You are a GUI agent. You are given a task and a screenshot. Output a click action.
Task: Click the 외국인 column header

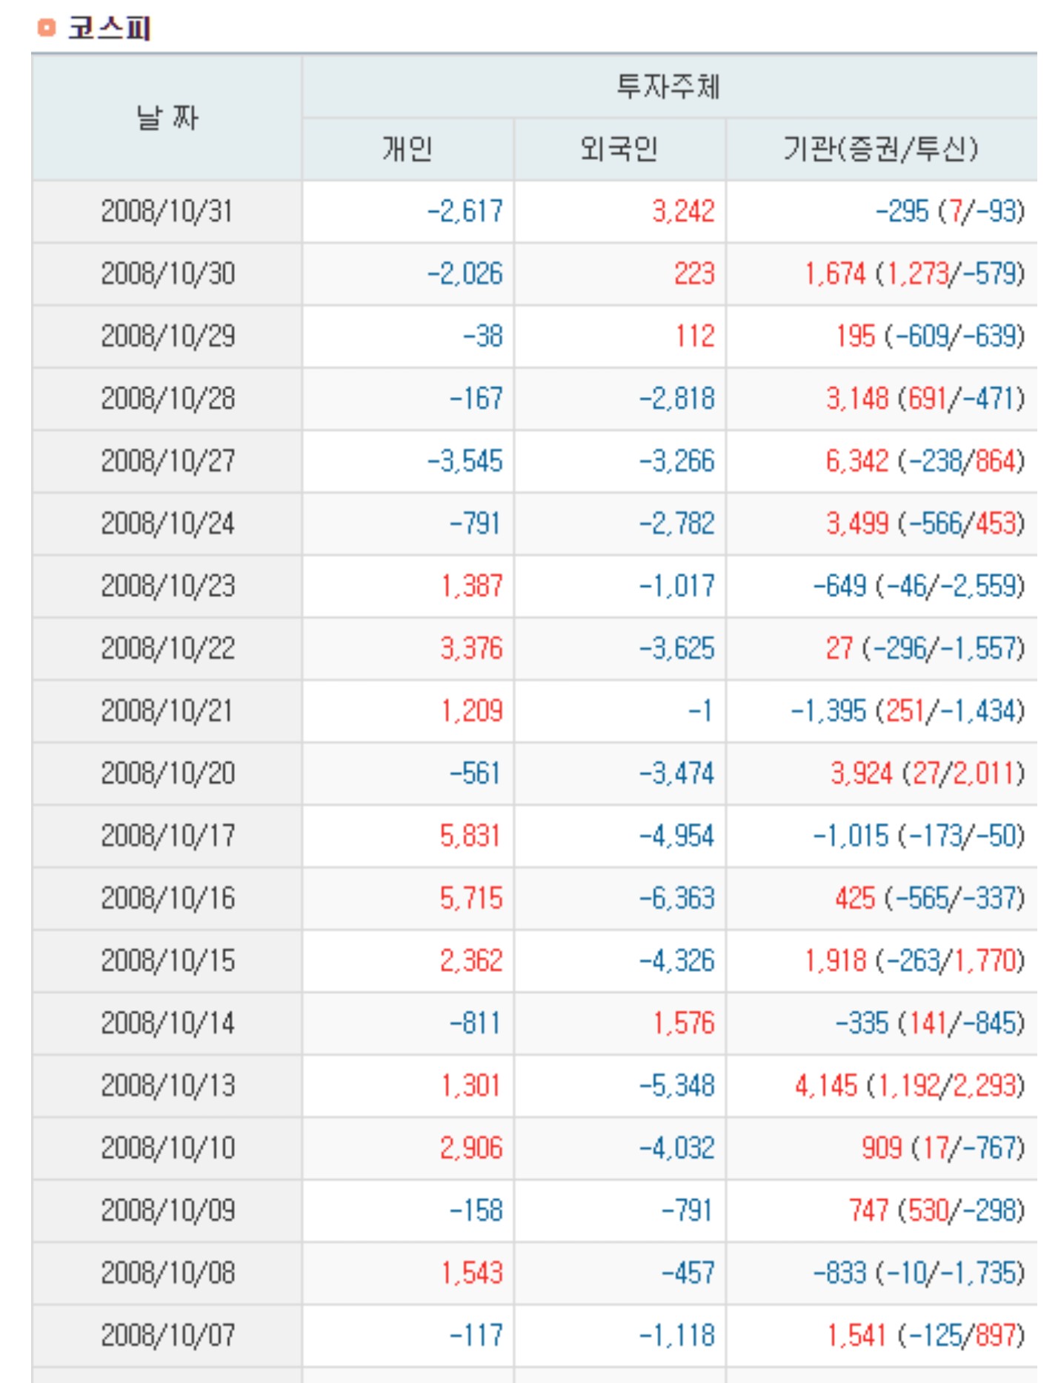(619, 149)
